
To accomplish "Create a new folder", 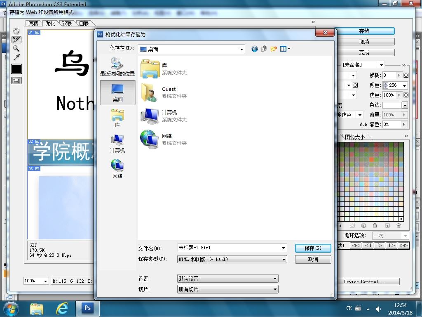I will click(274, 49).
